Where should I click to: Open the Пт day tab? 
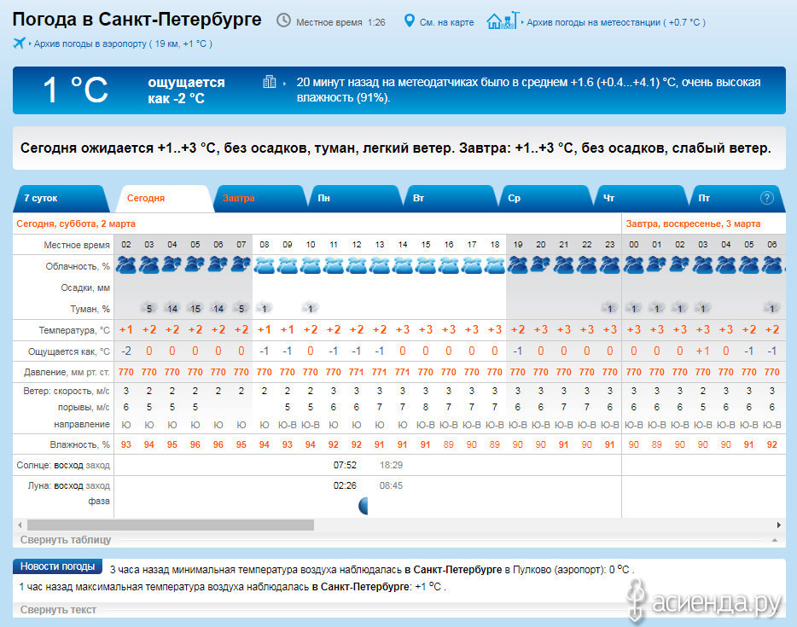736,198
